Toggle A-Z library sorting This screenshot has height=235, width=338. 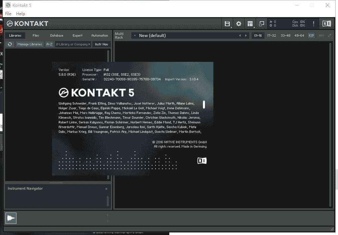[x=49, y=44]
